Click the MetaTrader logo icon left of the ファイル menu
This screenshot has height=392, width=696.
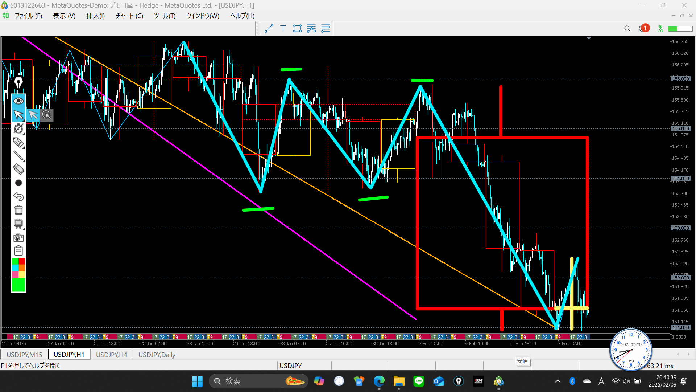(x=6, y=16)
